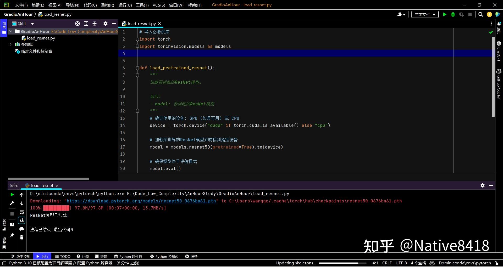
Task: Open the 当前文件 run configuration dropdown
Action: point(425,14)
